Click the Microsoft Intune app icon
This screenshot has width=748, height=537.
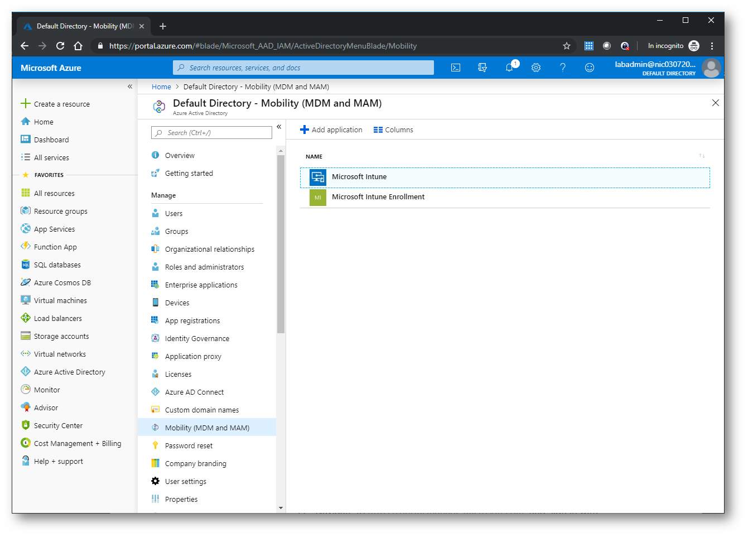pyautogui.click(x=318, y=177)
